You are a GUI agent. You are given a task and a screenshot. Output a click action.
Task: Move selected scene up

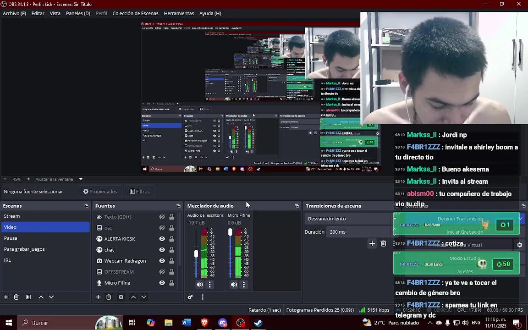point(41,297)
